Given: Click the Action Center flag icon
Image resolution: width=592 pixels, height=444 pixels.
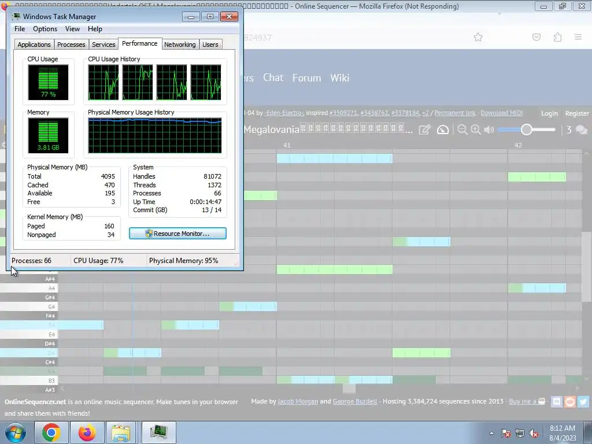Looking at the screenshot, I should point(506,434).
